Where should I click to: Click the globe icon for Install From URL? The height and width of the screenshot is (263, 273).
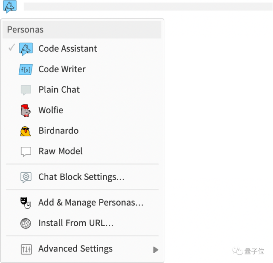pyautogui.click(x=26, y=223)
